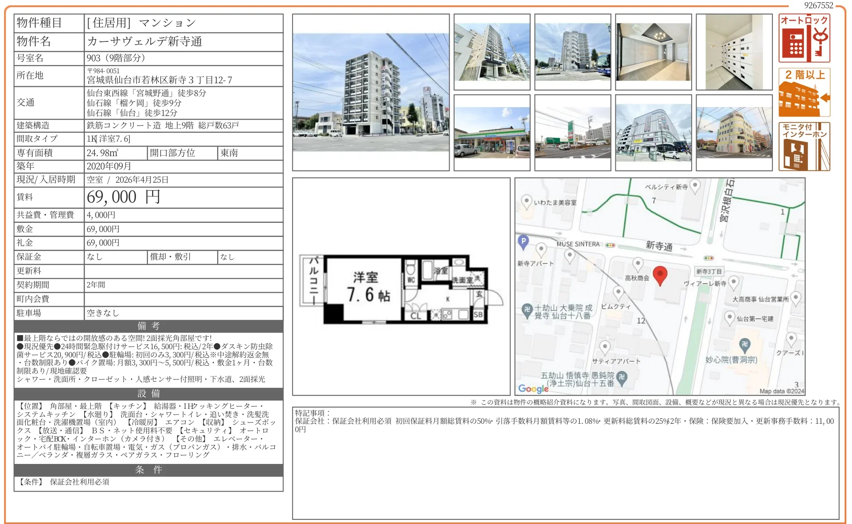852x524 pixels.
Task: Click the 設備 section header
Action: 149,394
